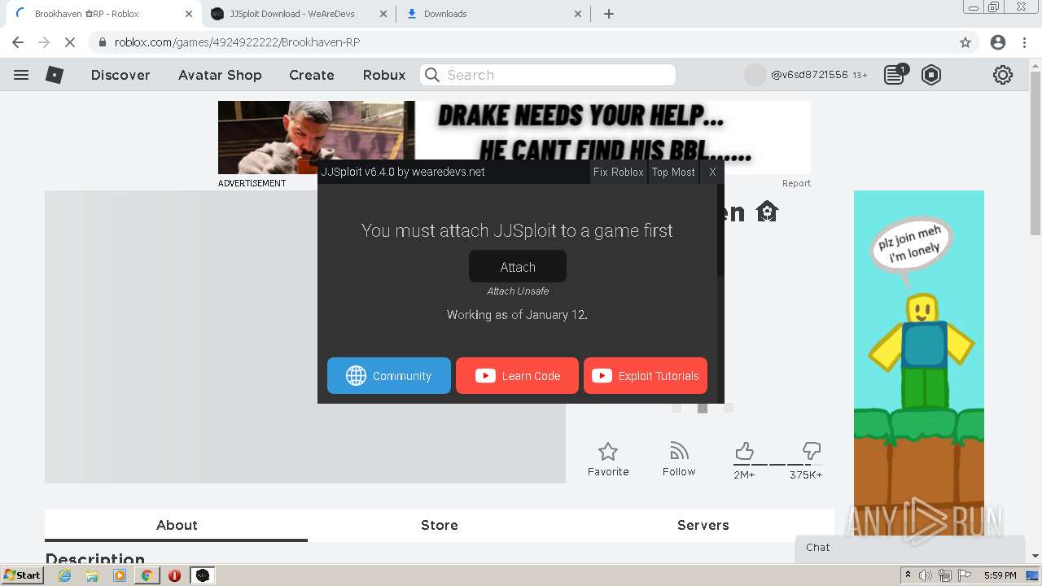Open the Discover menu item
Screen dimensions: 1042x586
coord(120,75)
